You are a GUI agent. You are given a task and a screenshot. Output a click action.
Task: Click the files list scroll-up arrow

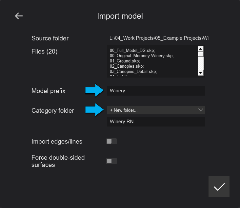201,49
